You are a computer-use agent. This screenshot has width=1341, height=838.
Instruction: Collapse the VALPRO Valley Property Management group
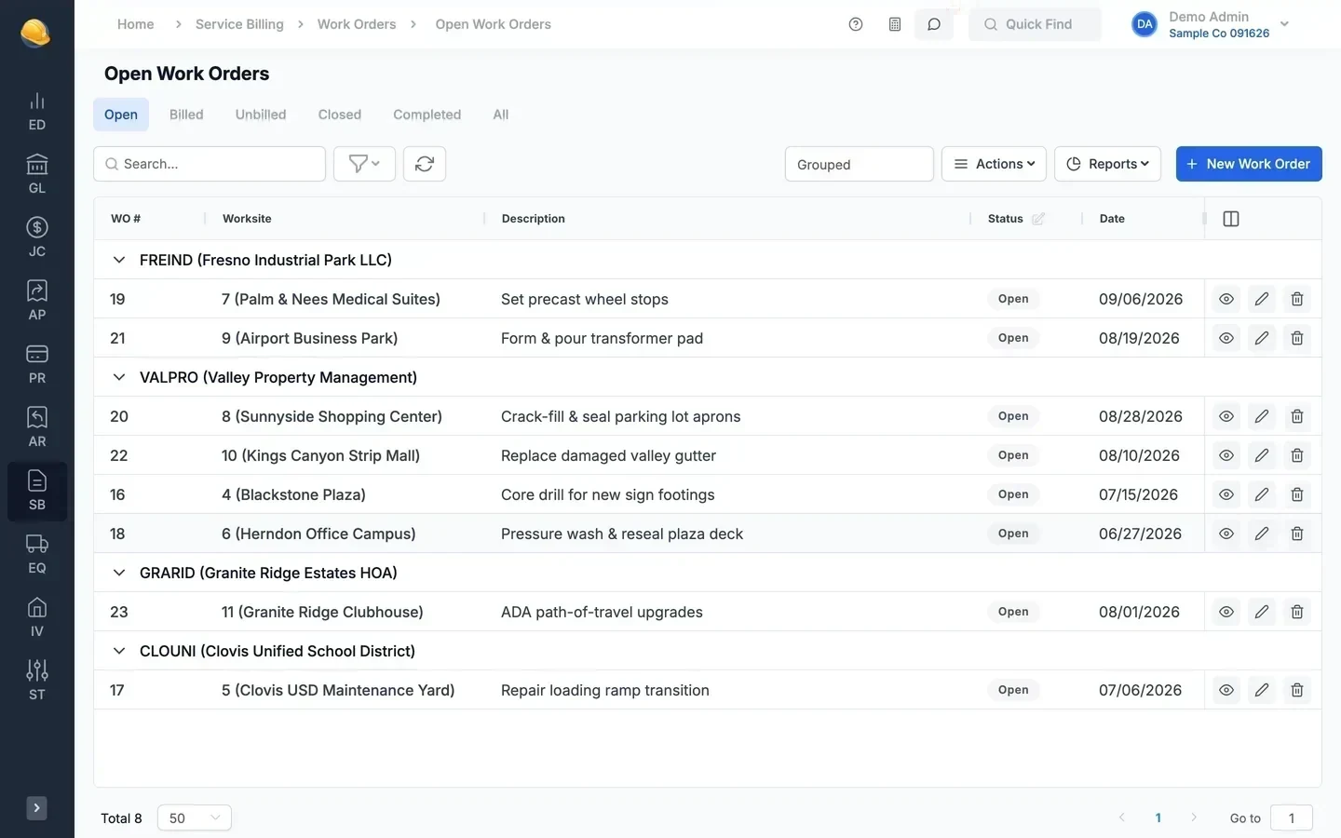[x=118, y=377]
